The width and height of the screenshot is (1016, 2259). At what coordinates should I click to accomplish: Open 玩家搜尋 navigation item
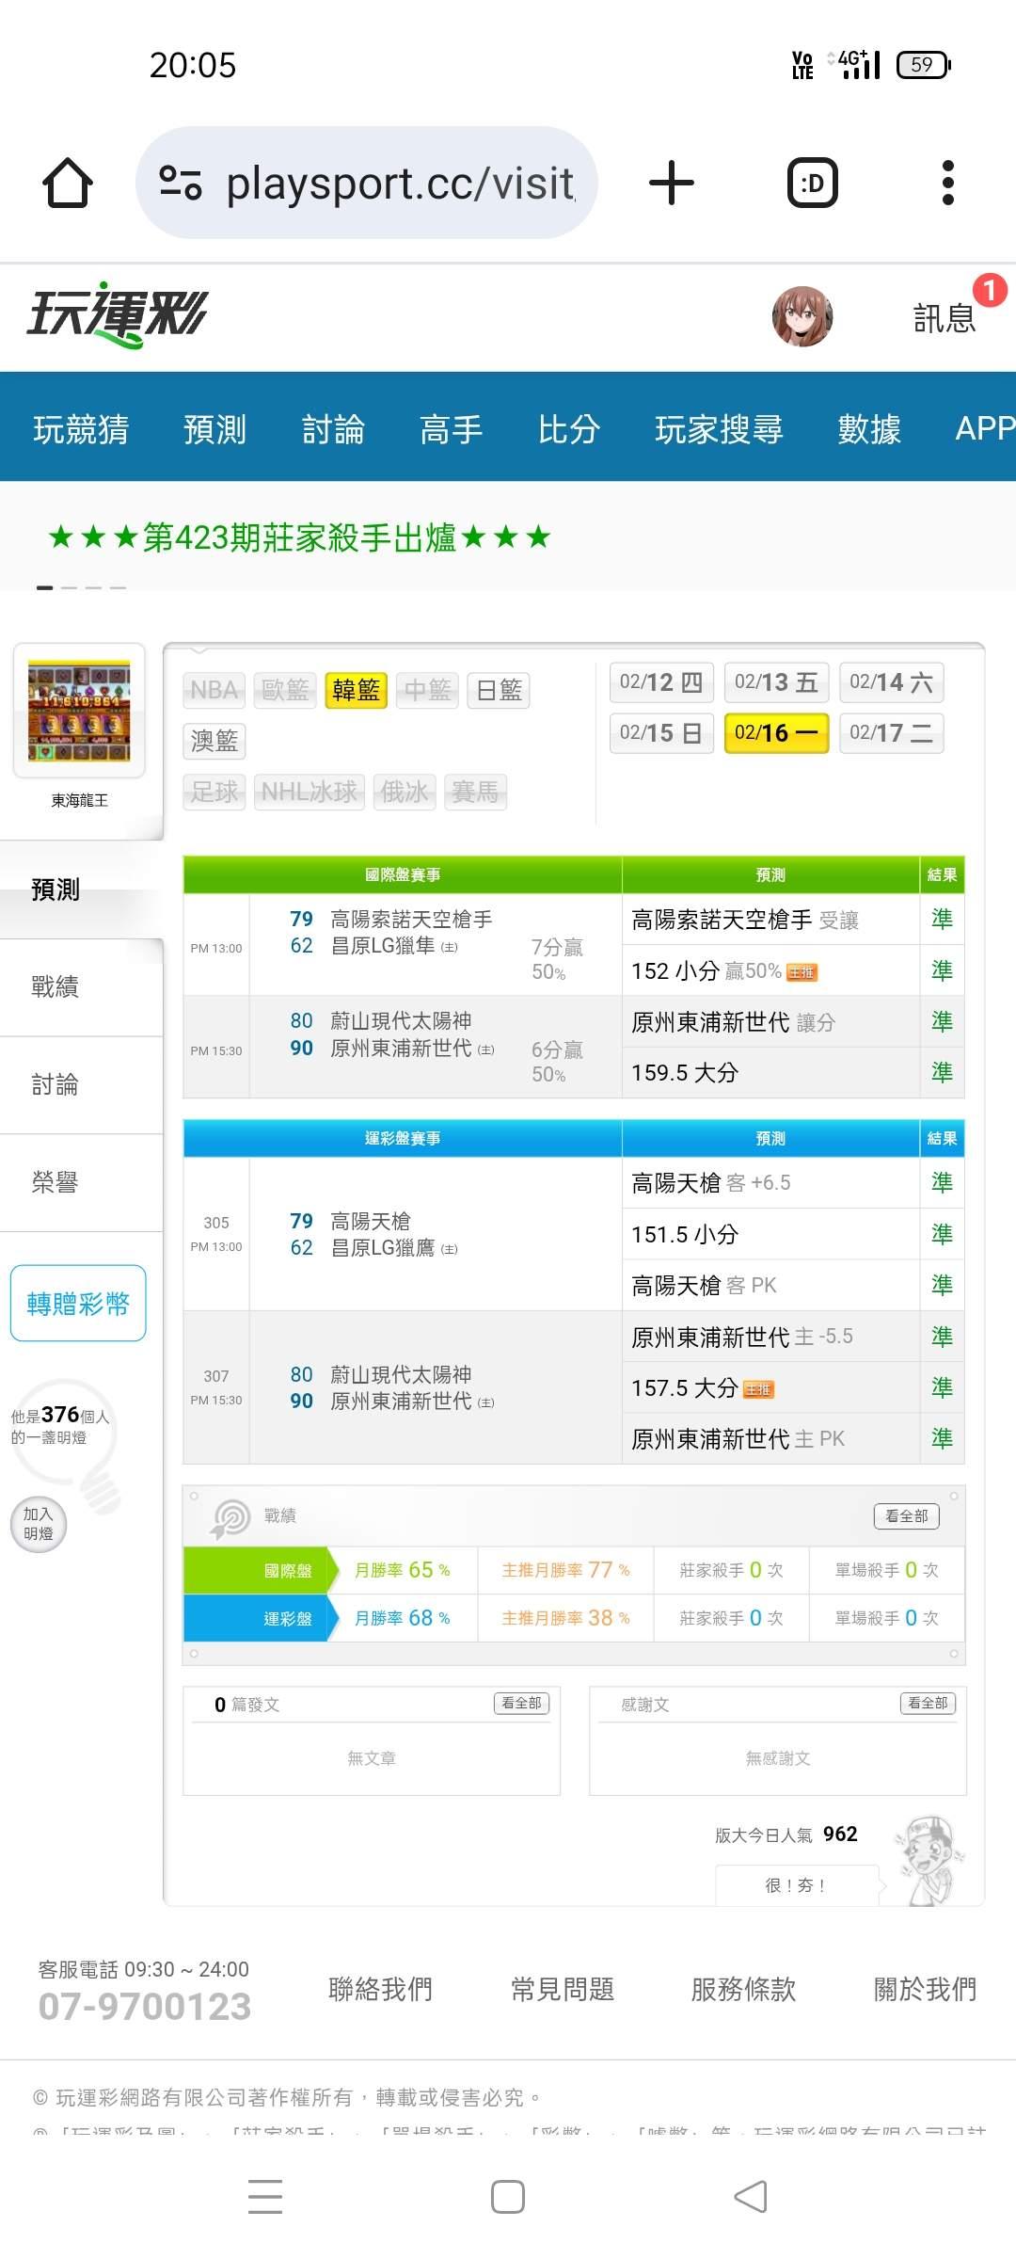(719, 428)
